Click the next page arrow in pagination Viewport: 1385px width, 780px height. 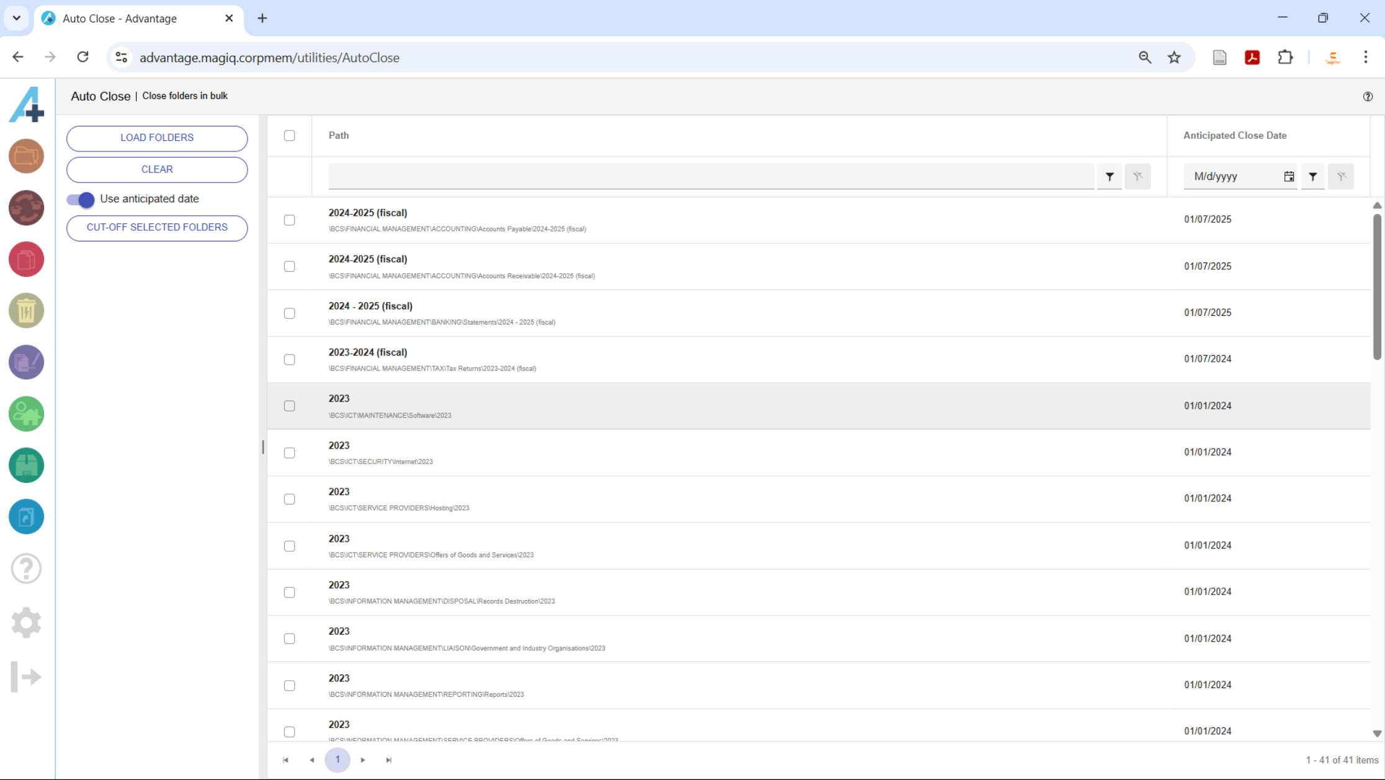click(363, 760)
